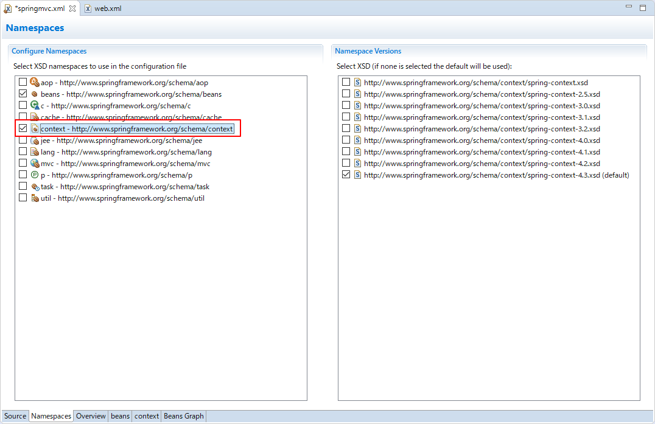Click the aop namespace icon
655x424 pixels.
(x=35, y=82)
